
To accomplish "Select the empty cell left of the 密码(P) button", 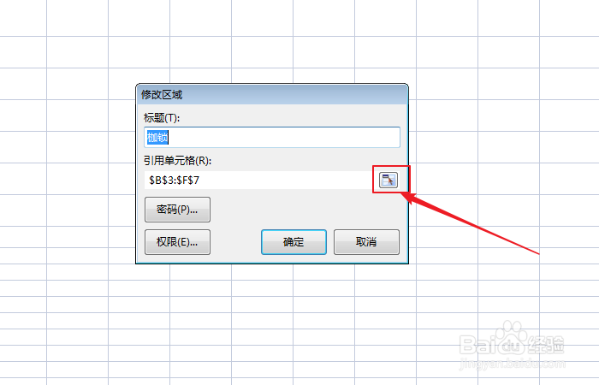I will [78, 210].
